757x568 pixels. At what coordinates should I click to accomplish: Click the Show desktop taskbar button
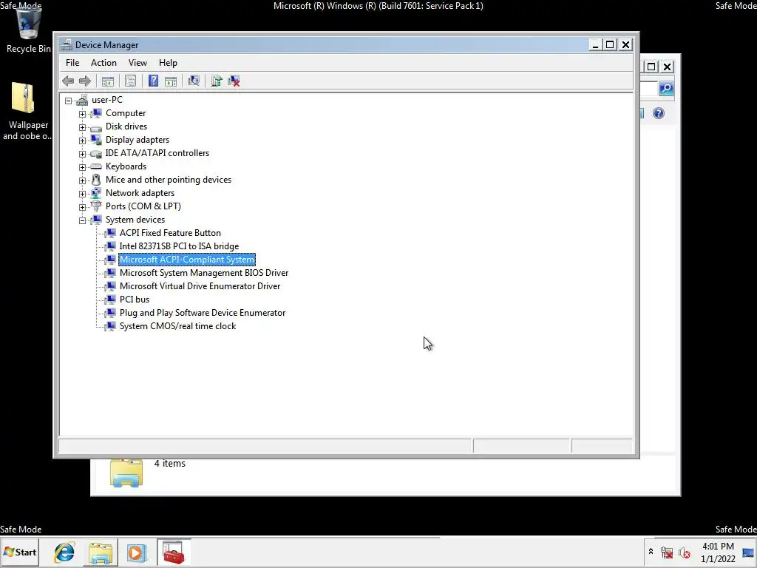(x=748, y=552)
